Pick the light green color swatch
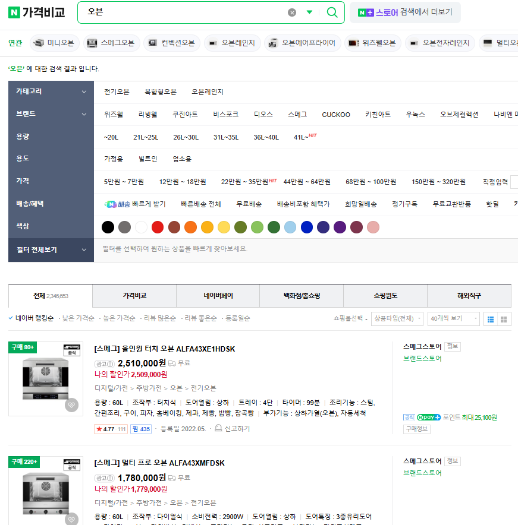Screen dimensions: 518x525 257,227
